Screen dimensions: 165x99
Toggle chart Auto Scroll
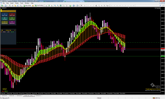64,6
